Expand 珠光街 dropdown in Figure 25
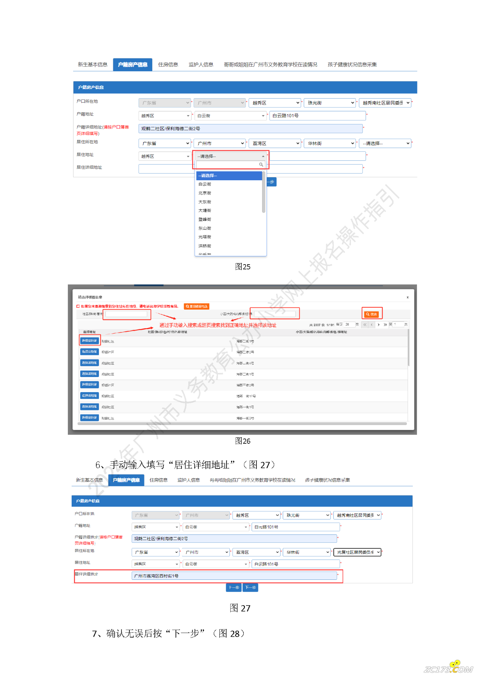The image size is (480, 678). [330, 103]
